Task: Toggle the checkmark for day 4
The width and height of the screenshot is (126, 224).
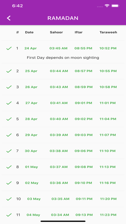Action: click(x=9, y=103)
